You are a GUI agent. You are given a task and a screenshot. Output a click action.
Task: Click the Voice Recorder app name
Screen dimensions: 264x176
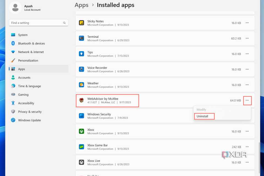click(97, 68)
